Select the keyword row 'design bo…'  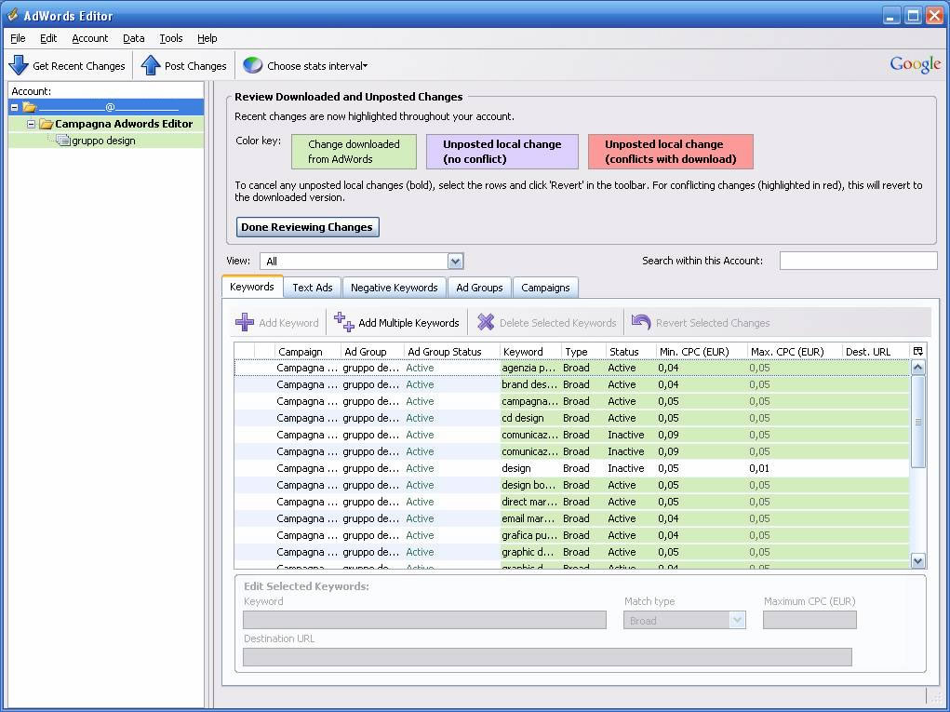tap(572, 486)
